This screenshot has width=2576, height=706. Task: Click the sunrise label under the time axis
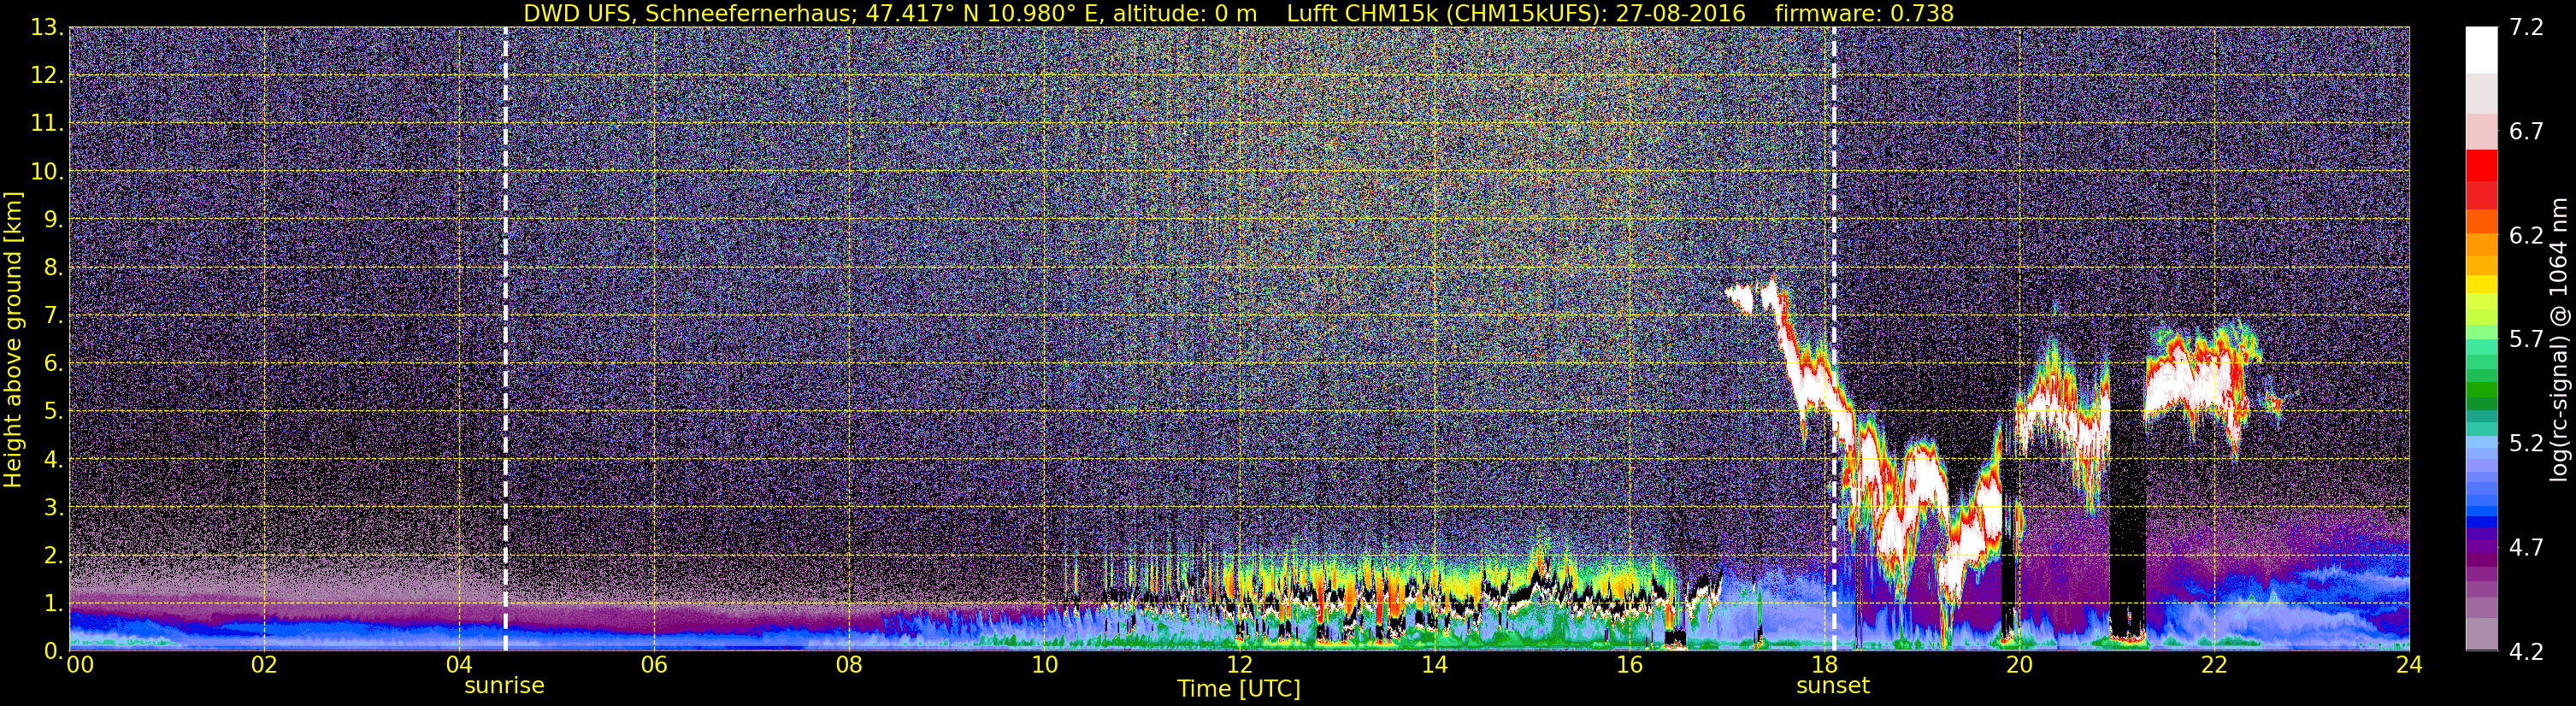click(x=504, y=686)
